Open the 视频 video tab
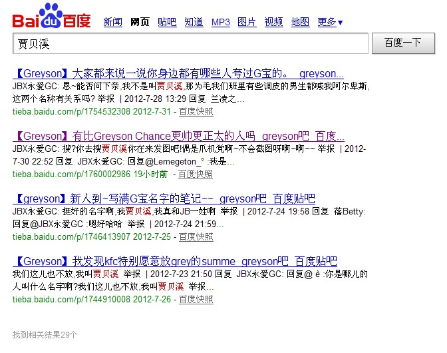447x353 pixels. (273, 22)
